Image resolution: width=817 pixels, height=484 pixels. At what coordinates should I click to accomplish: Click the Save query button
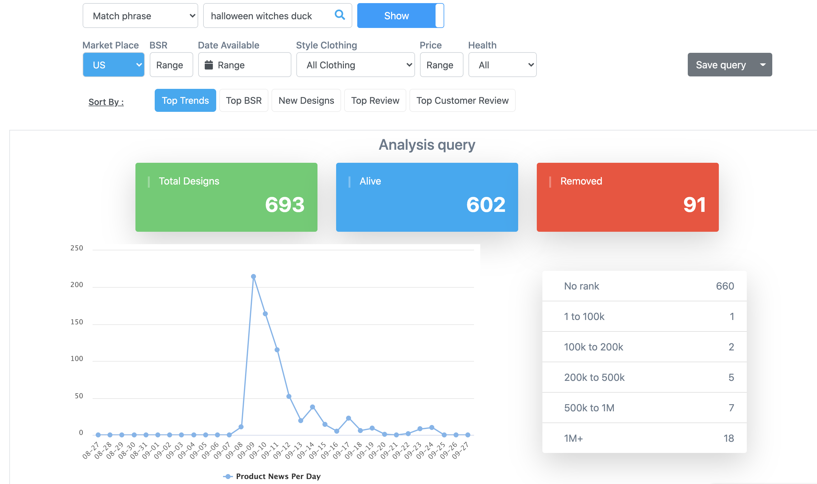[x=720, y=65]
